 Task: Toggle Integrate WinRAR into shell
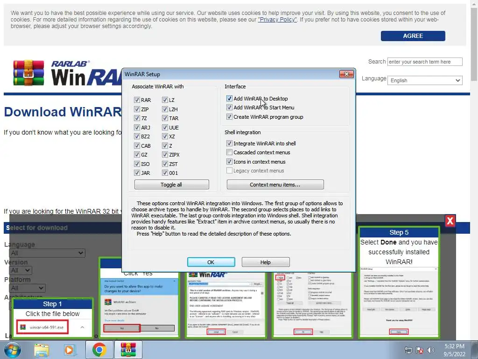click(229, 143)
